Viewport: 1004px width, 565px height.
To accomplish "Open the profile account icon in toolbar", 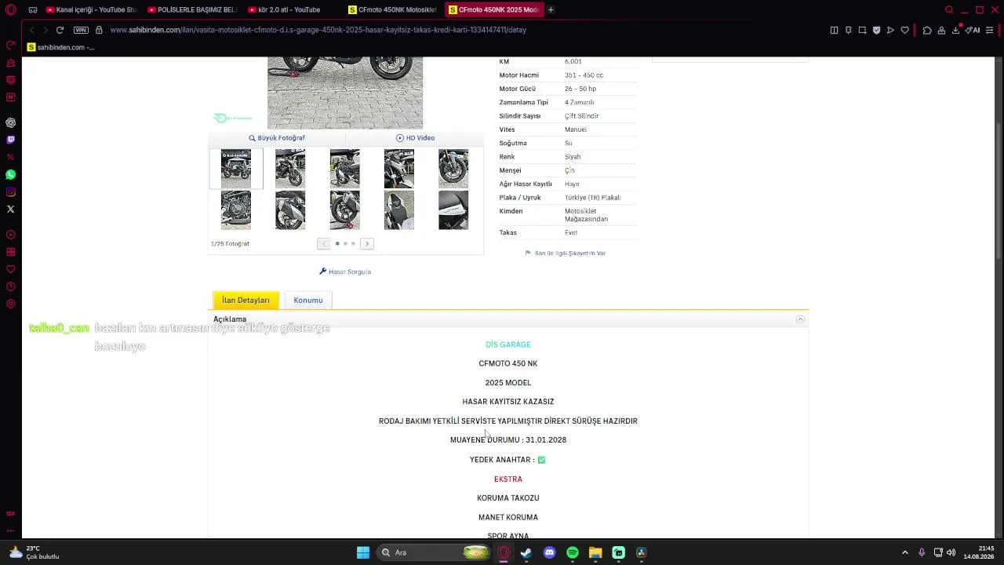I will click(x=941, y=30).
